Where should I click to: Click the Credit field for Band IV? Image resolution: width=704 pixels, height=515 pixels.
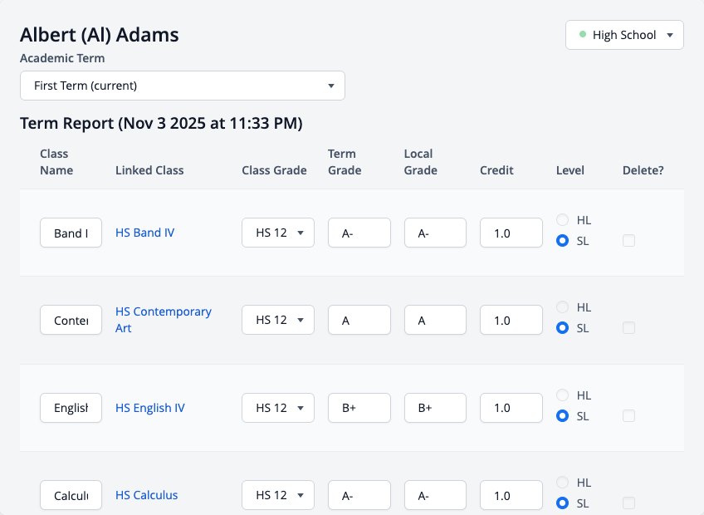[x=511, y=233]
